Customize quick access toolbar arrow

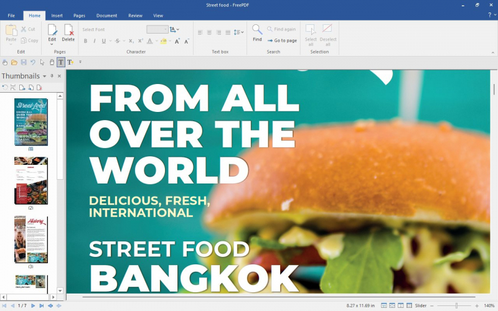80,62
